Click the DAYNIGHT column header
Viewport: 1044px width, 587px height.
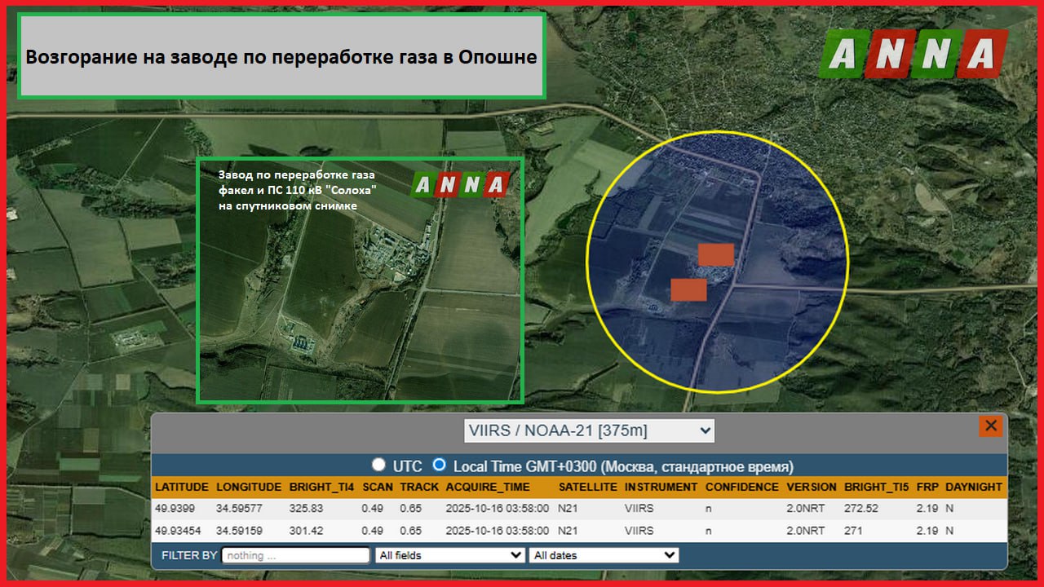click(x=973, y=487)
